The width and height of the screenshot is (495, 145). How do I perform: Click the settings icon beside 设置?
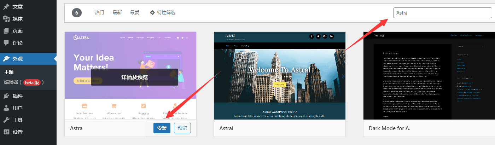pyautogui.click(x=6, y=132)
